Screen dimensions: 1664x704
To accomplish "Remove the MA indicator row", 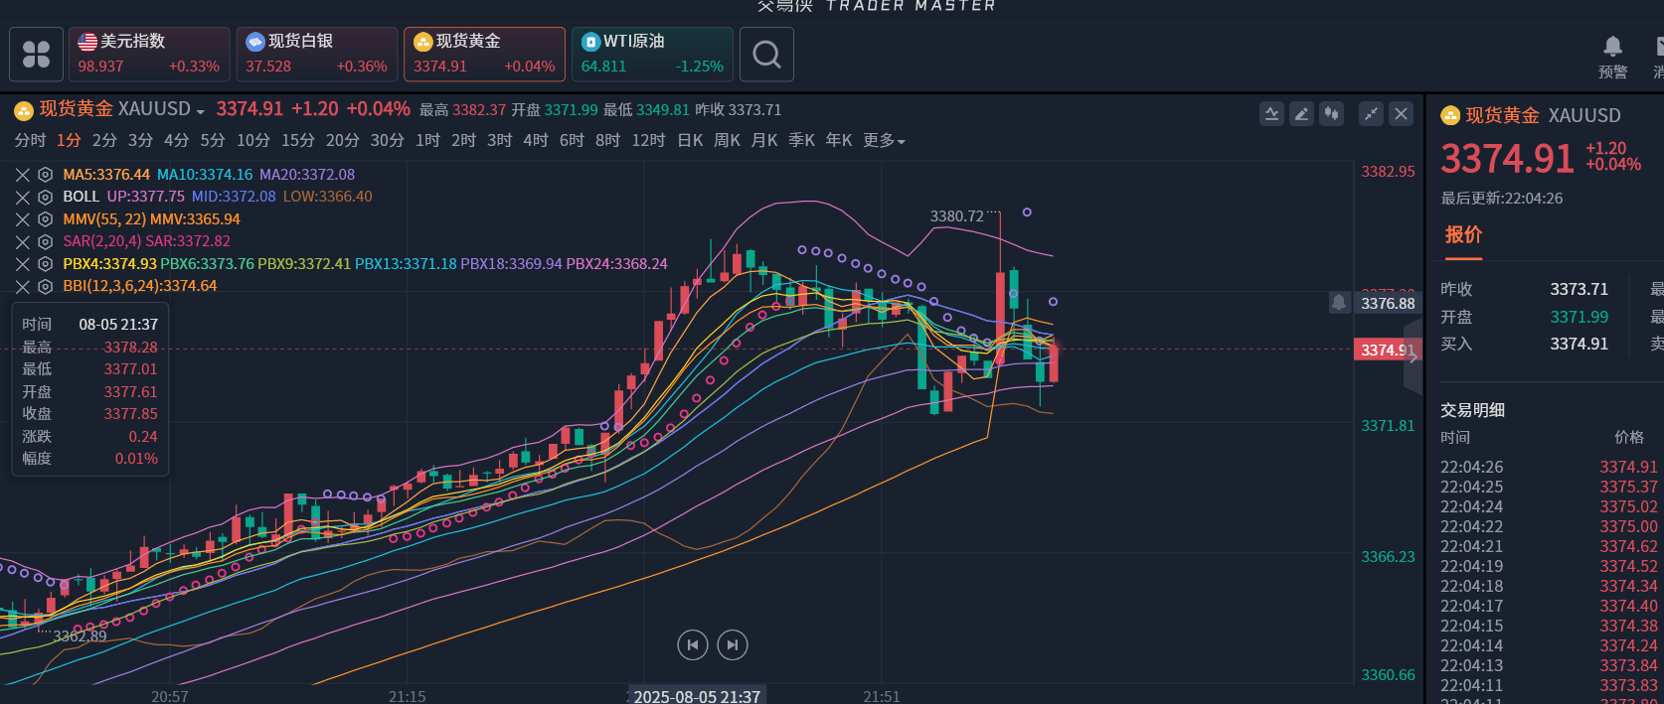I will tap(22, 175).
